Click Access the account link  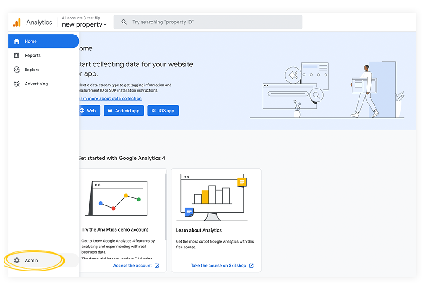click(x=132, y=265)
